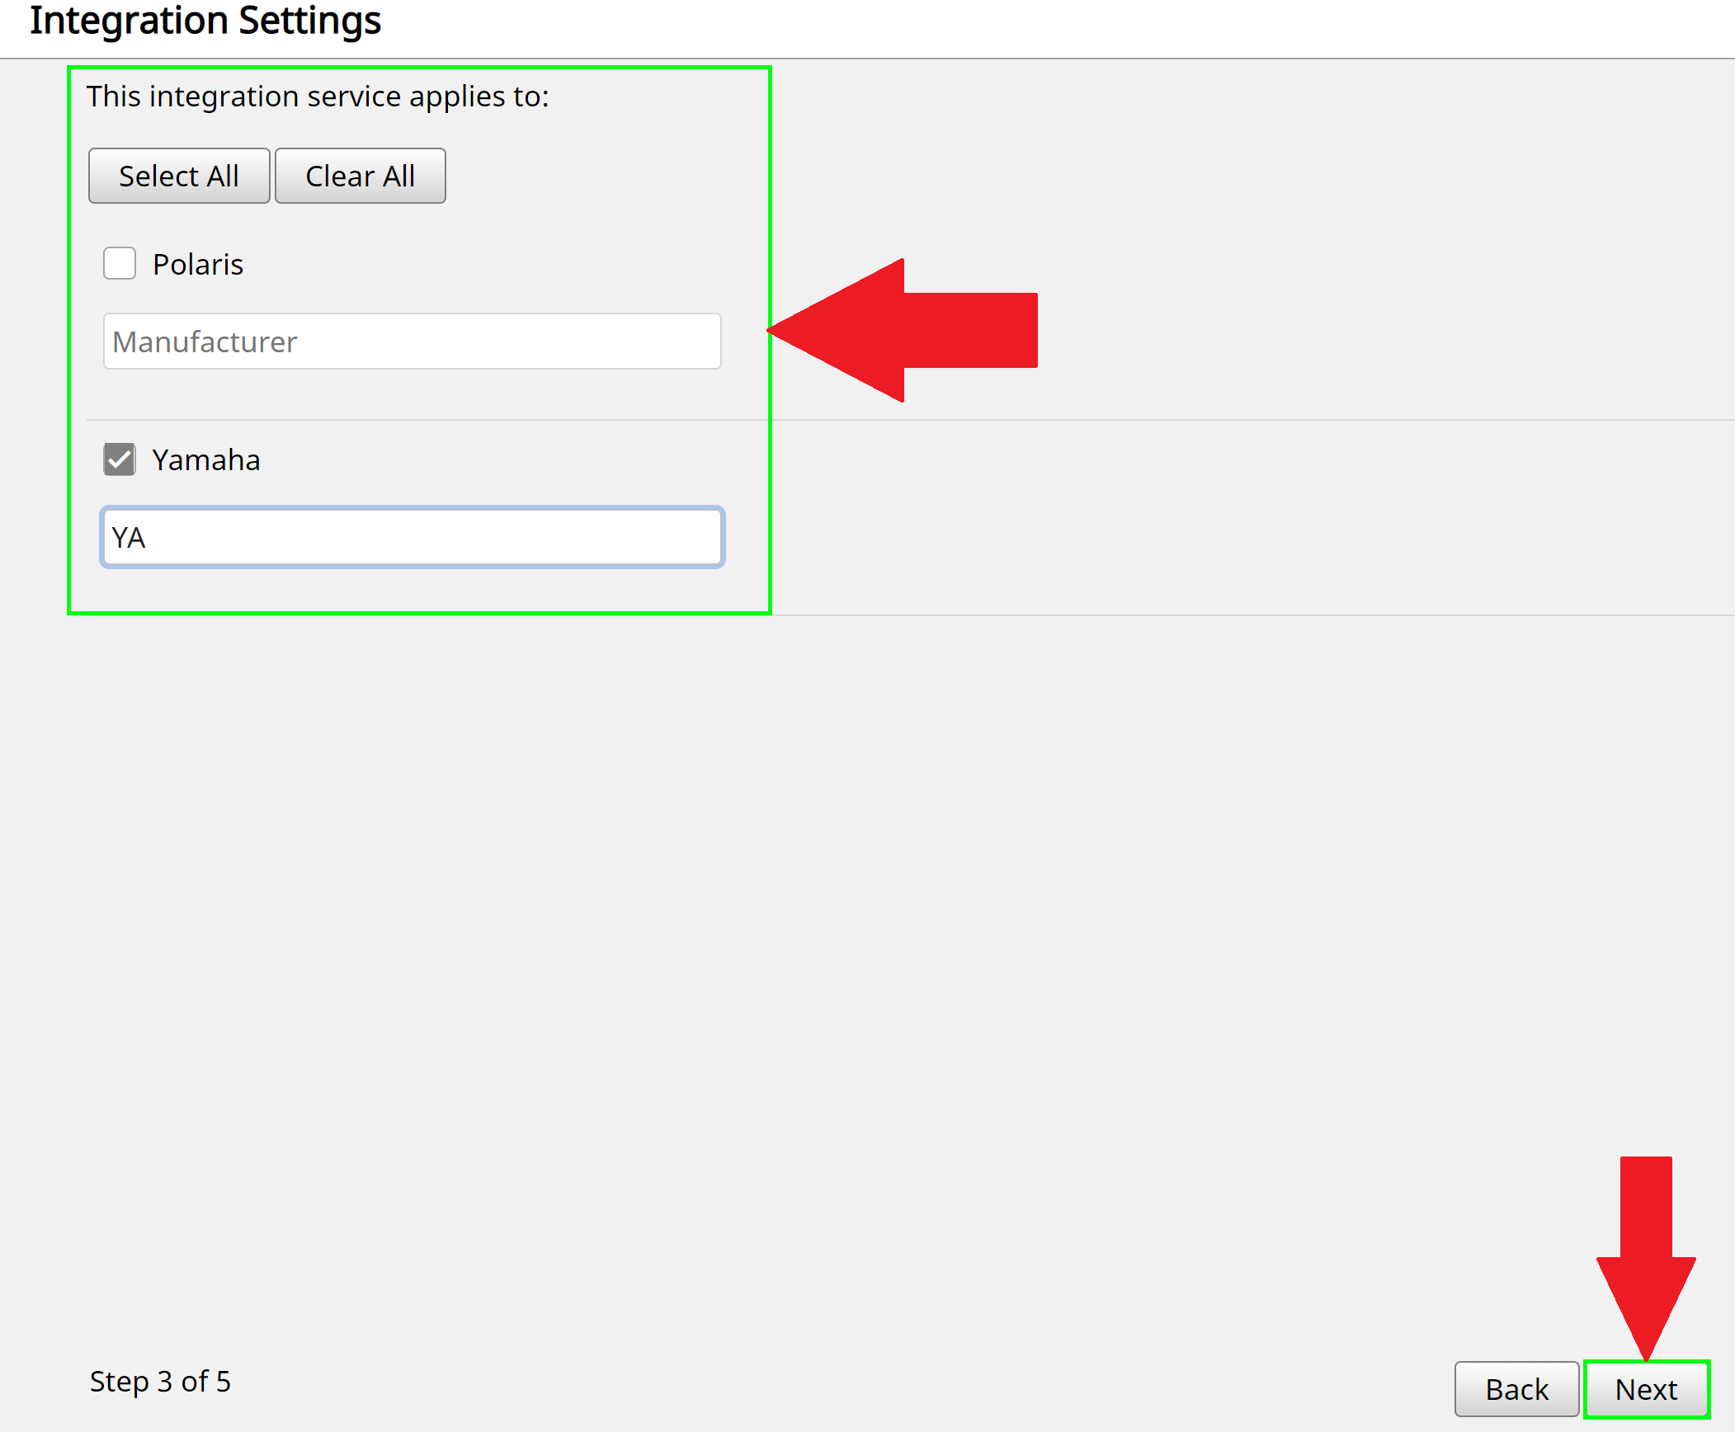
Task: Click the Integration Settings heading
Action: pos(205,21)
